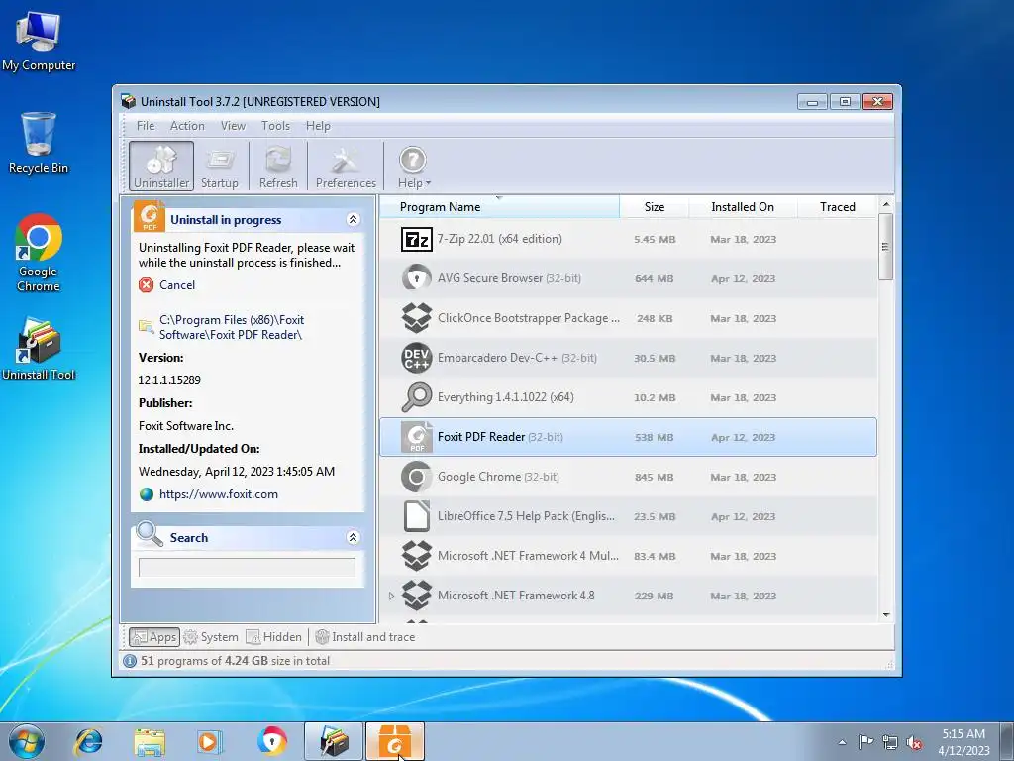The width and height of the screenshot is (1014, 761).
Task: Select the Google Chrome list icon
Action: point(417,477)
